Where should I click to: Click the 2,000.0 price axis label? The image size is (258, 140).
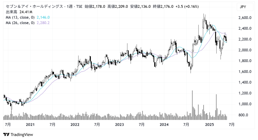coord(245,50)
